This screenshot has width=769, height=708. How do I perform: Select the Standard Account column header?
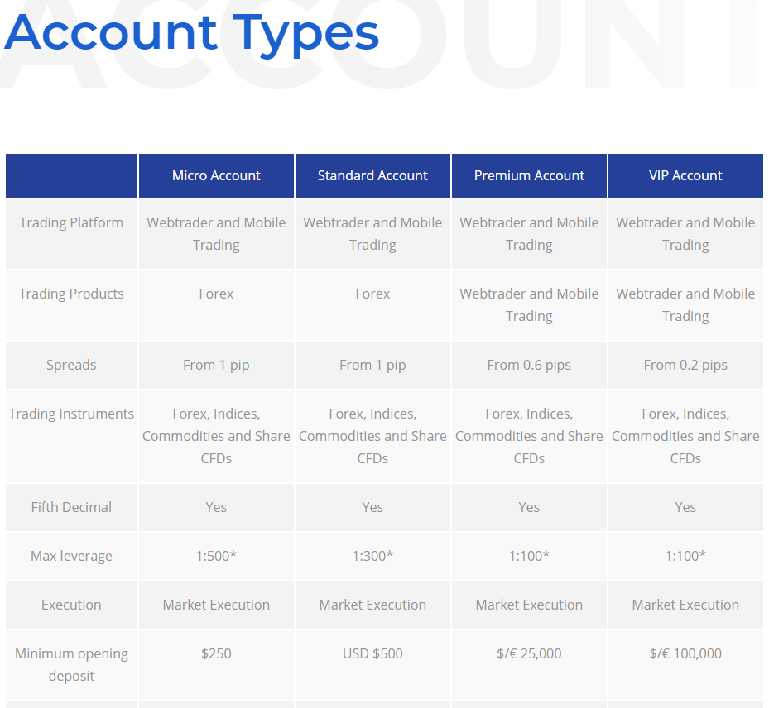pos(372,175)
